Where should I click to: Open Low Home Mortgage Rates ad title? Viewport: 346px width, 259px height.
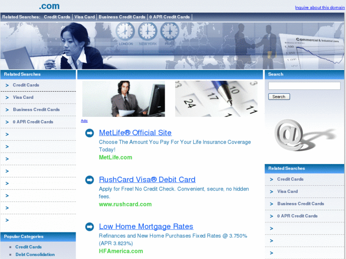[146, 226]
